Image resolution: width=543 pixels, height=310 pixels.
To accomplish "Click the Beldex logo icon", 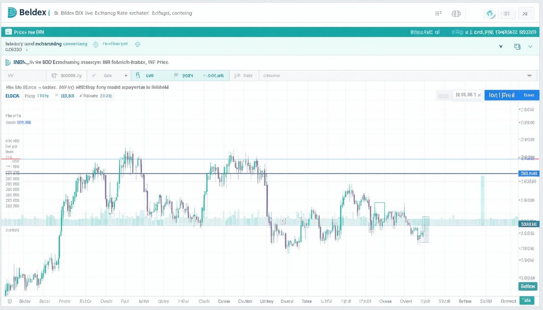I will [11, 13].
